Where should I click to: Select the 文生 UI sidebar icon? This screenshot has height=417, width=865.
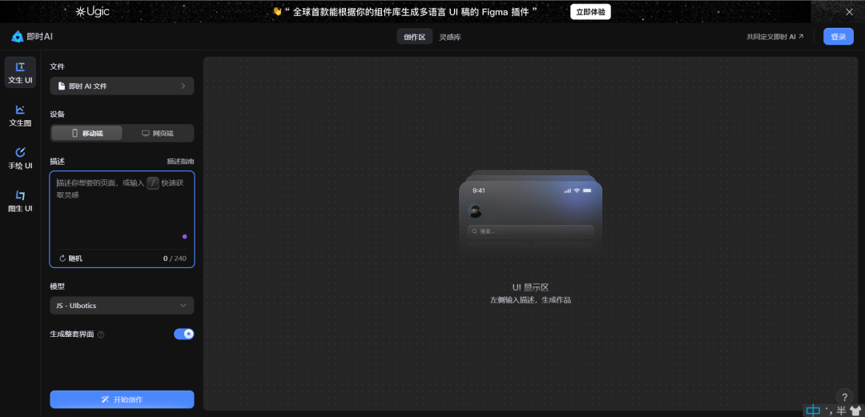20,68
